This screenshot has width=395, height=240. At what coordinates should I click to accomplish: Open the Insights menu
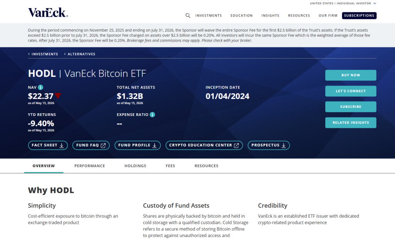(270, 15)
